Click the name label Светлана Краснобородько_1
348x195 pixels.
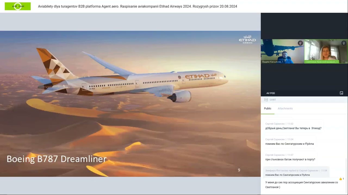pyautogui.click(x=322, y=62)
